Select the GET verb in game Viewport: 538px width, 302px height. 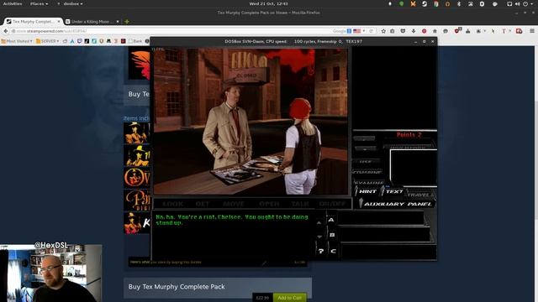coord(203,204)
